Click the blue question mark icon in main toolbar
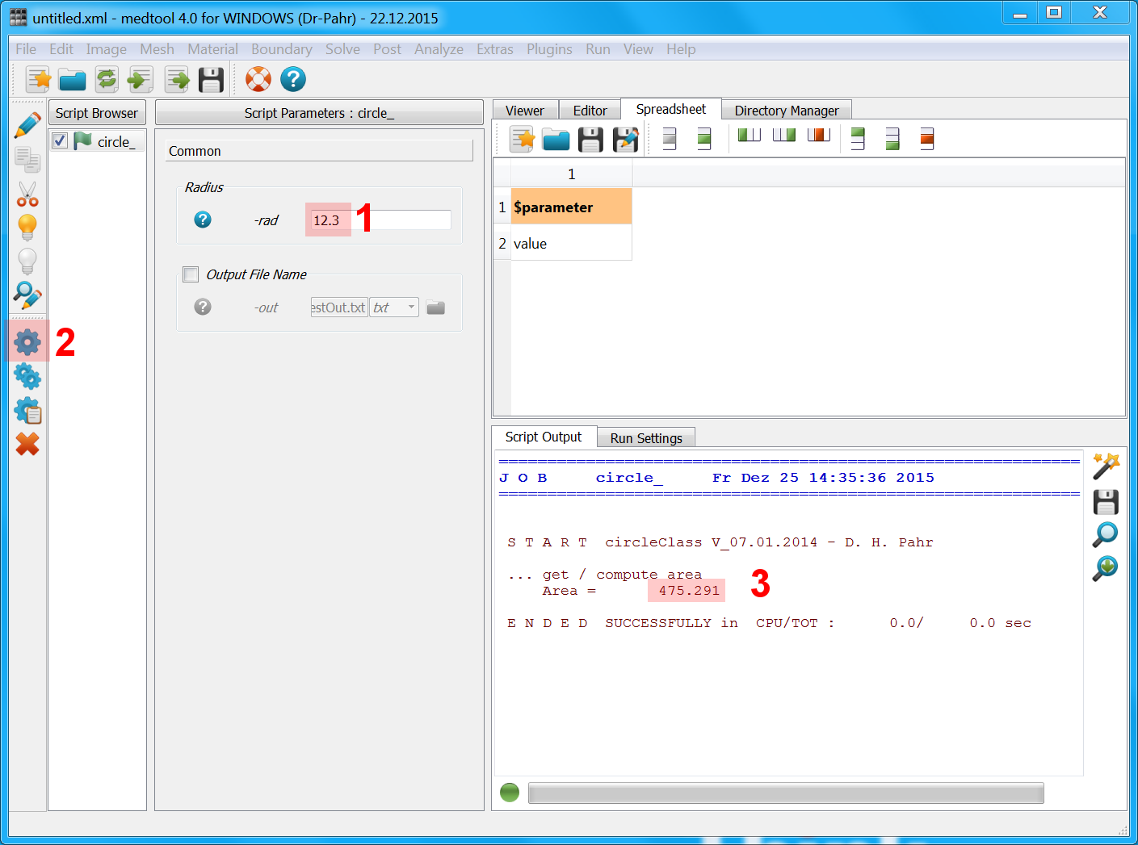 (x=293, y=79)
